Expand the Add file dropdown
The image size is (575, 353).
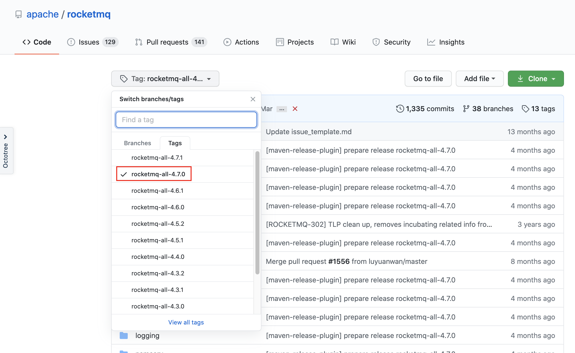tap(480, 79)
